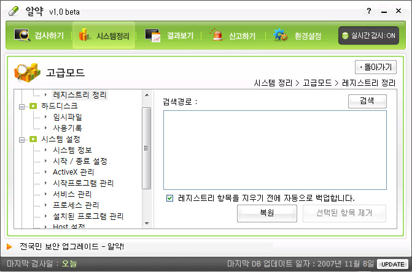The image size is (412, 272).
Task: Select 시스템 설정 in the tree
Action: click(x=61, y=139)
